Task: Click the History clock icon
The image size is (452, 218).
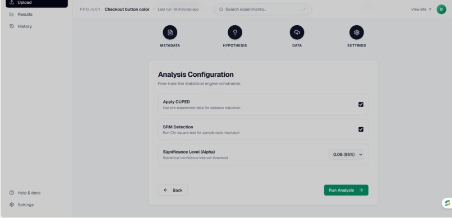Action: (x=12, y=26)
